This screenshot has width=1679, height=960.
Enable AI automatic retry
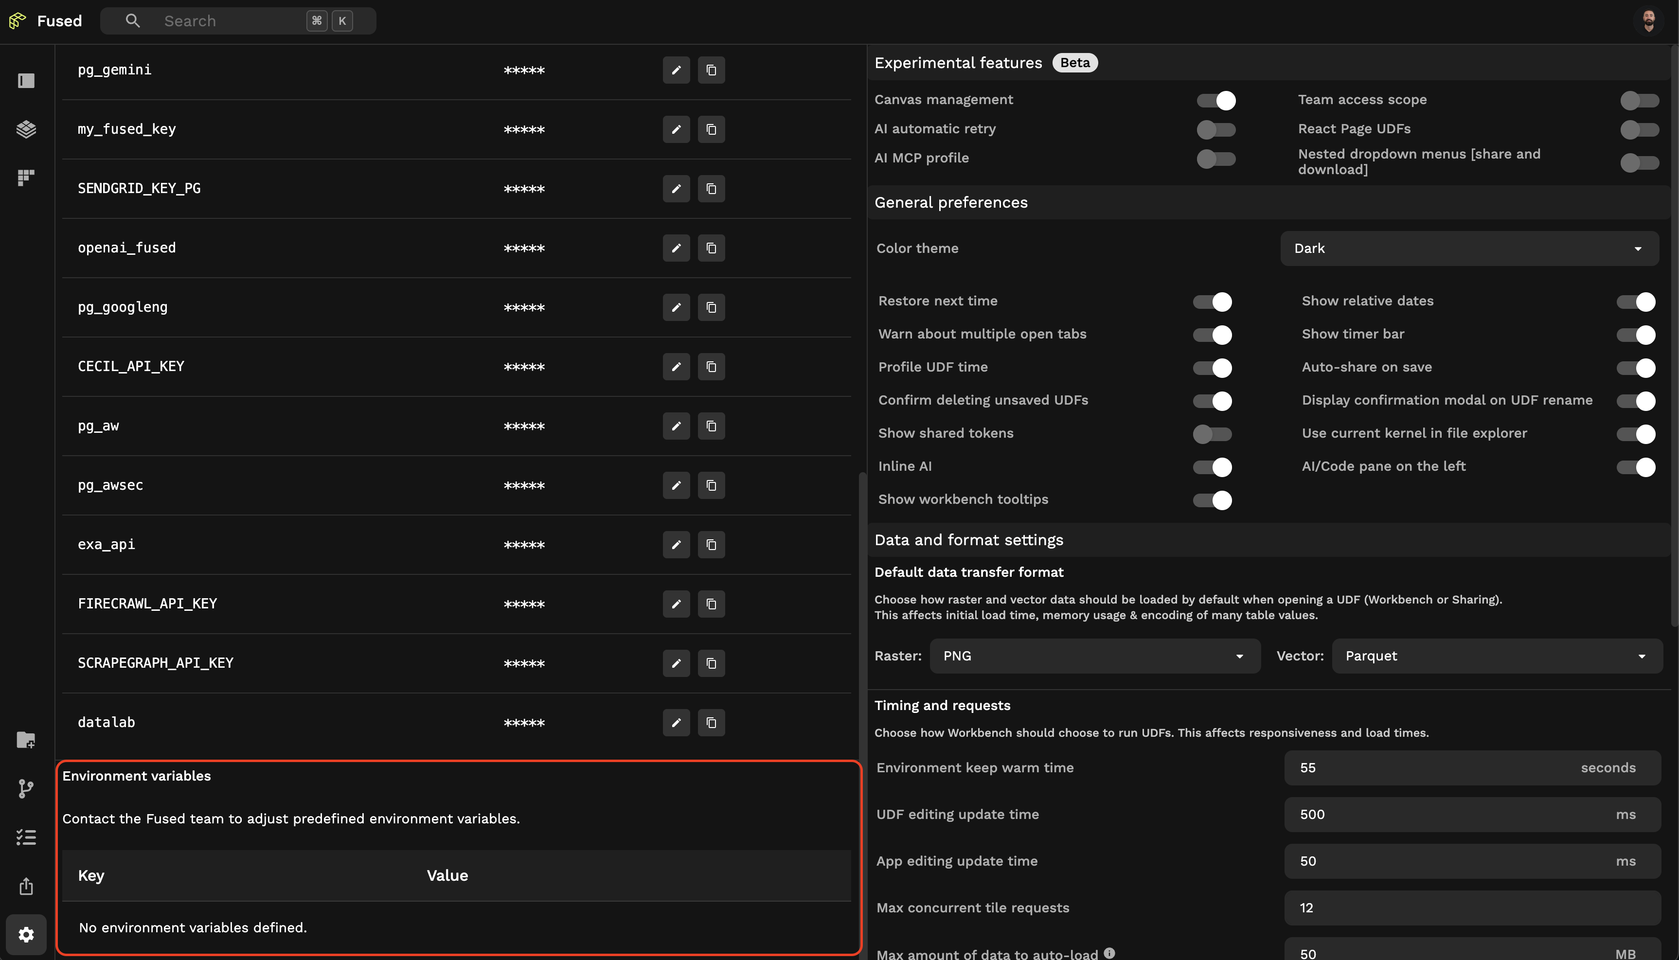[x=1215, y=129]
